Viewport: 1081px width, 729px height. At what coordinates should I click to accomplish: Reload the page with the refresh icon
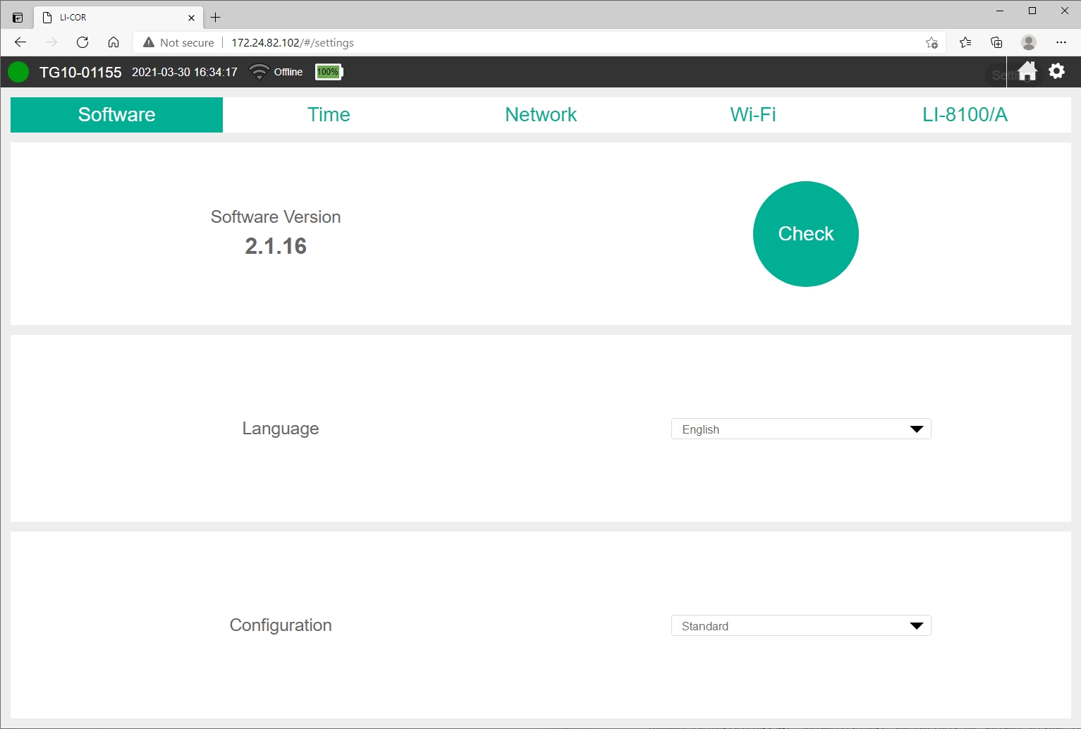83,42
